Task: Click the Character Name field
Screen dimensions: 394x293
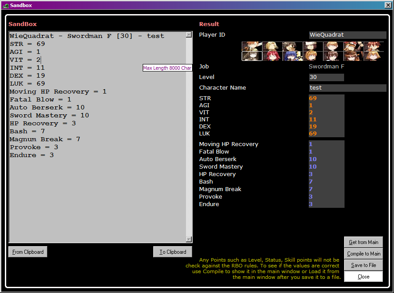Action: pyautogui.click(x=348, y=88)
